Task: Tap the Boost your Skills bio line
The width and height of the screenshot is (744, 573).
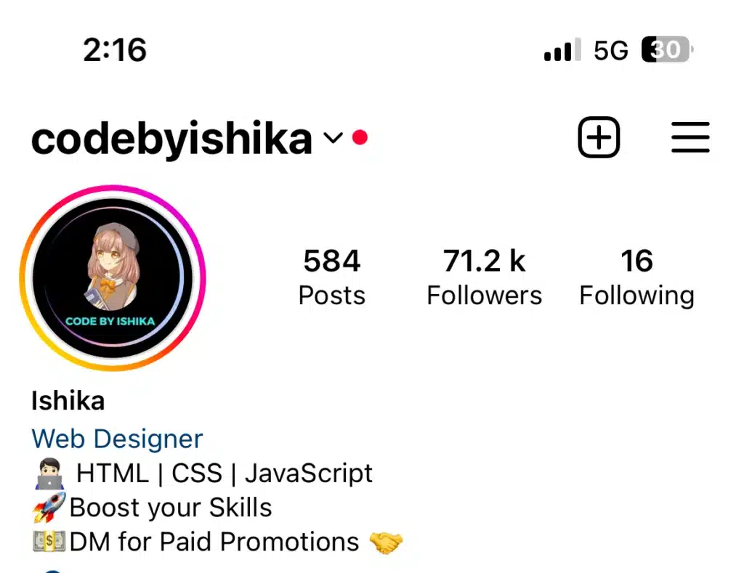Action: (x=171, y=508)
